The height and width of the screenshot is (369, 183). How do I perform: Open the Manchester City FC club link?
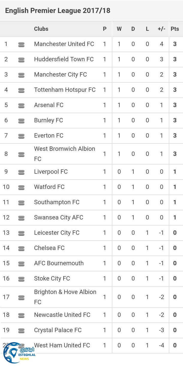(60, 75)
